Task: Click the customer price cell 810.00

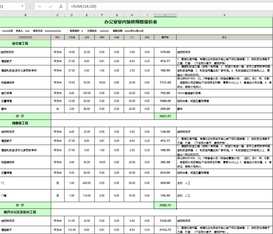Action: point(165,173)
